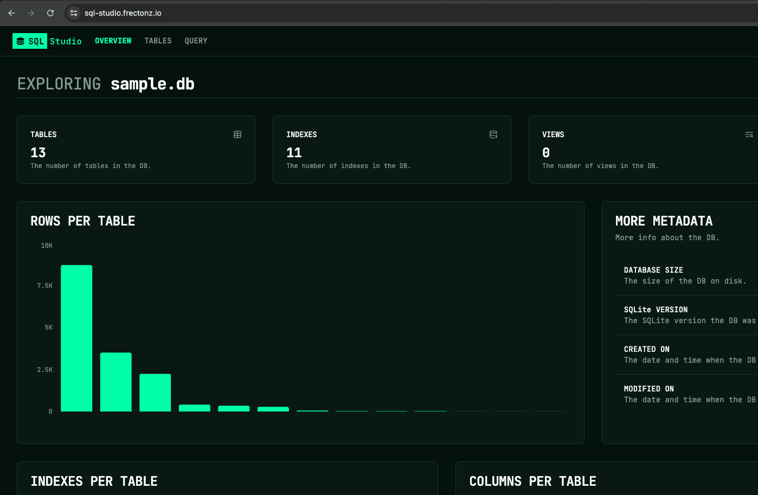Click the 2.5K axis label
This screenshot has height=495, width=758.
(44, 370)
